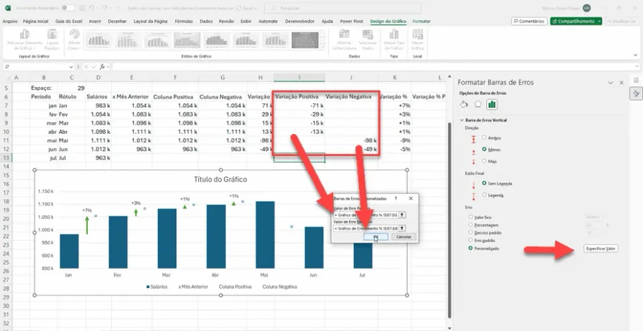The height and width of the screenshot is (331, 643).
Task: Click the insert function fx icon
Action: tap(102, 66)
